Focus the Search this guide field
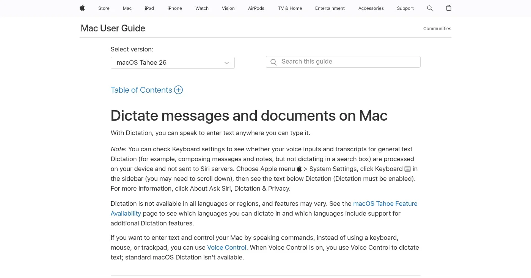 click(343, 62)
